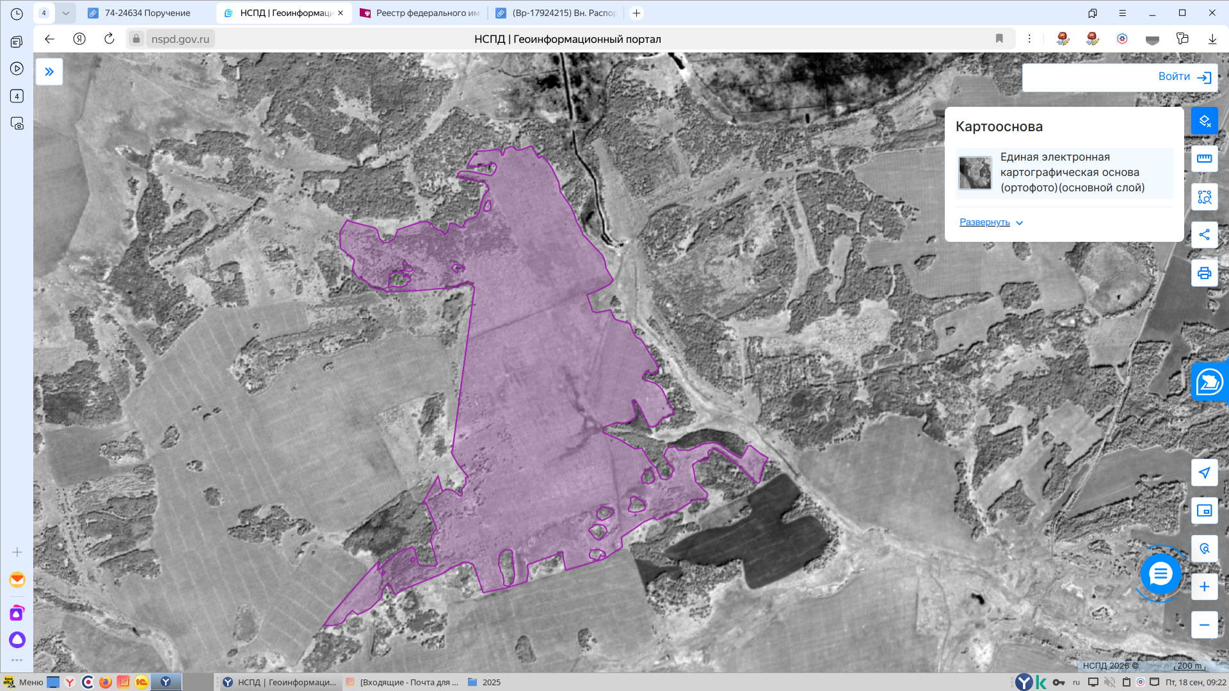Screen dimensions: 1229x691
Task: Open the basemap layers tool
Action: (x=1204, y=121)
